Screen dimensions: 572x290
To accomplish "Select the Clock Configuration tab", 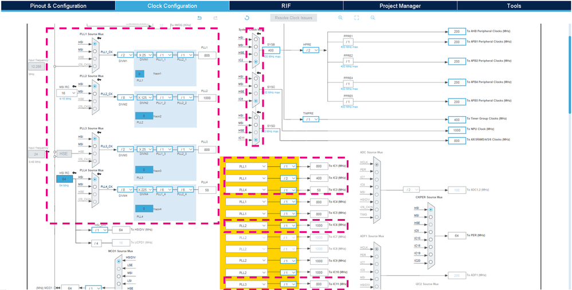I will pyautogui.click(x=172, y=6).
